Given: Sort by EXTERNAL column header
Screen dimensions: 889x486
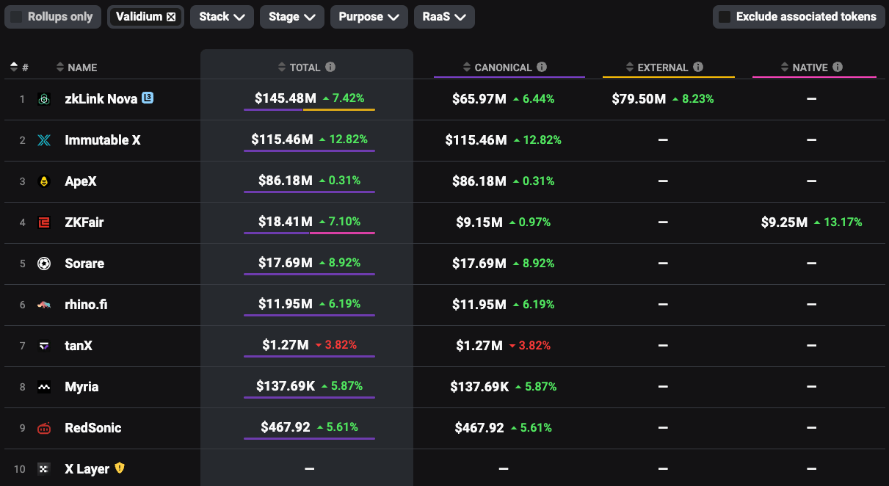Looking at the screenshot, I should point(662,68).
